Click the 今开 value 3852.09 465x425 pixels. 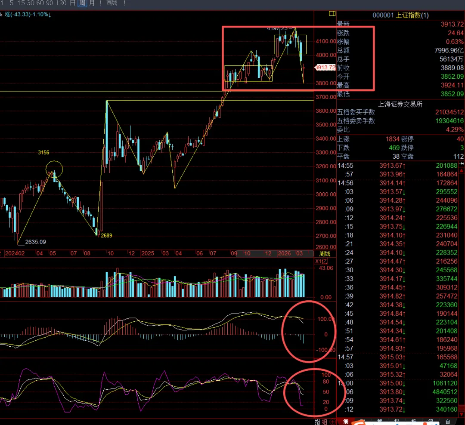pyautogui.click(x=452, y=77)
